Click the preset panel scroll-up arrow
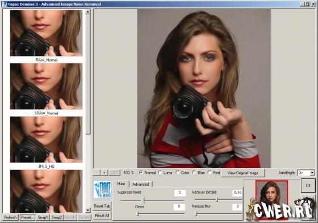Viewport: 318px width, 223px height. (x=88, y=12)
